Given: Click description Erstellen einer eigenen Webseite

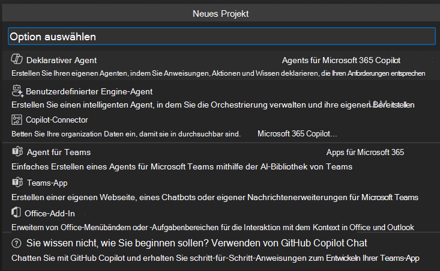Looking at the screenshot, I should pyautogui.click(x=215, y=198).
